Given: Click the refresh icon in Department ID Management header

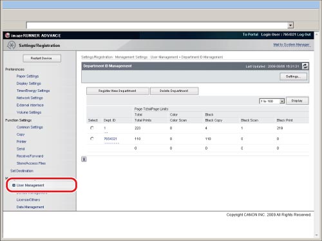Looking at the screenshot, I should tap(305, 66).
